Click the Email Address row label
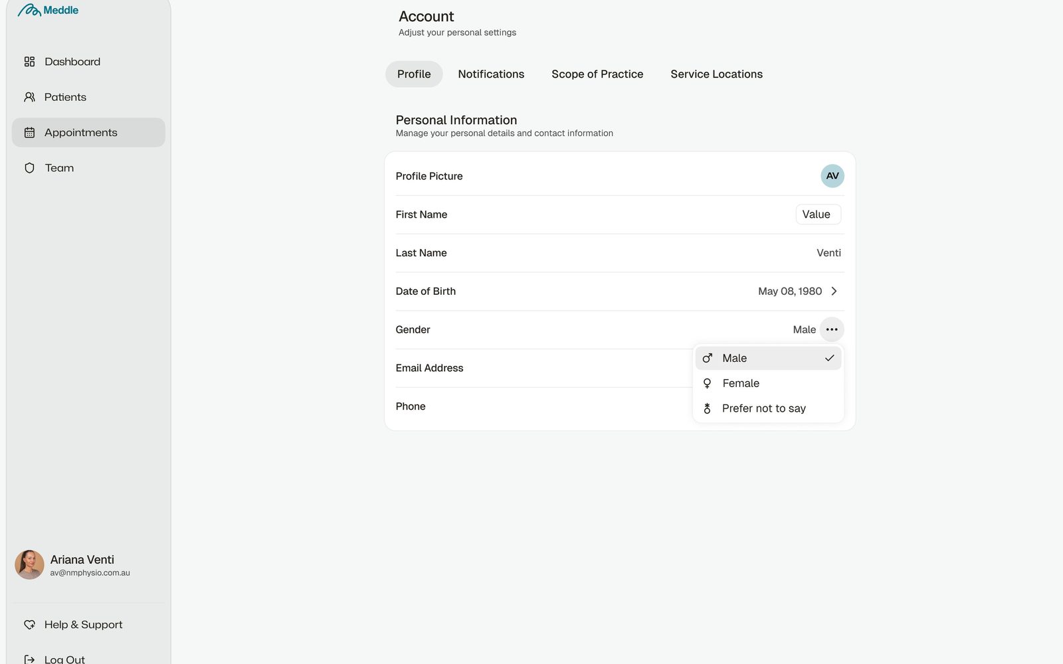The width and height of the screenshot is (1063, 664). click(x=429, y=368)
